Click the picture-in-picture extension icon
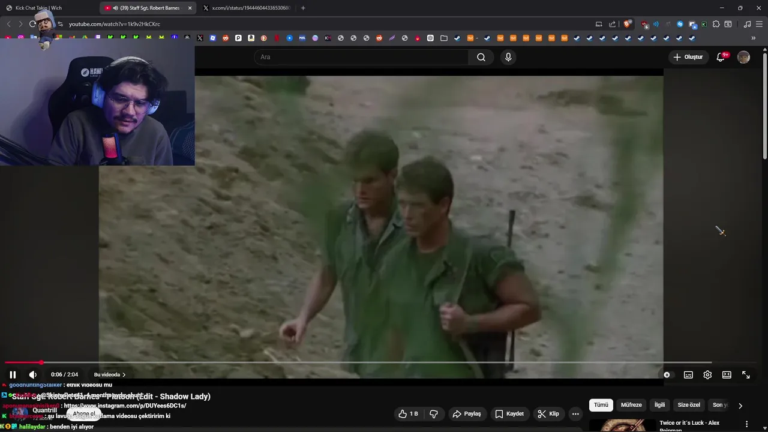This screenshot has width=768, height=432. pos(692,24)
